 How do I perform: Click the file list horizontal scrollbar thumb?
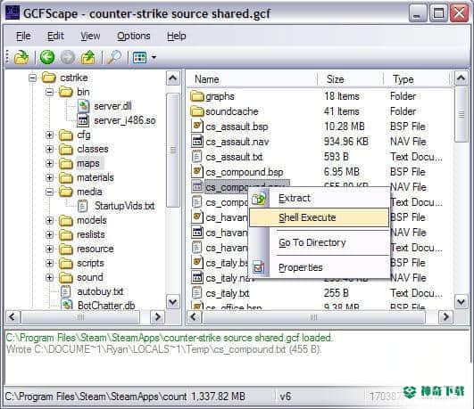coord(314,317)
